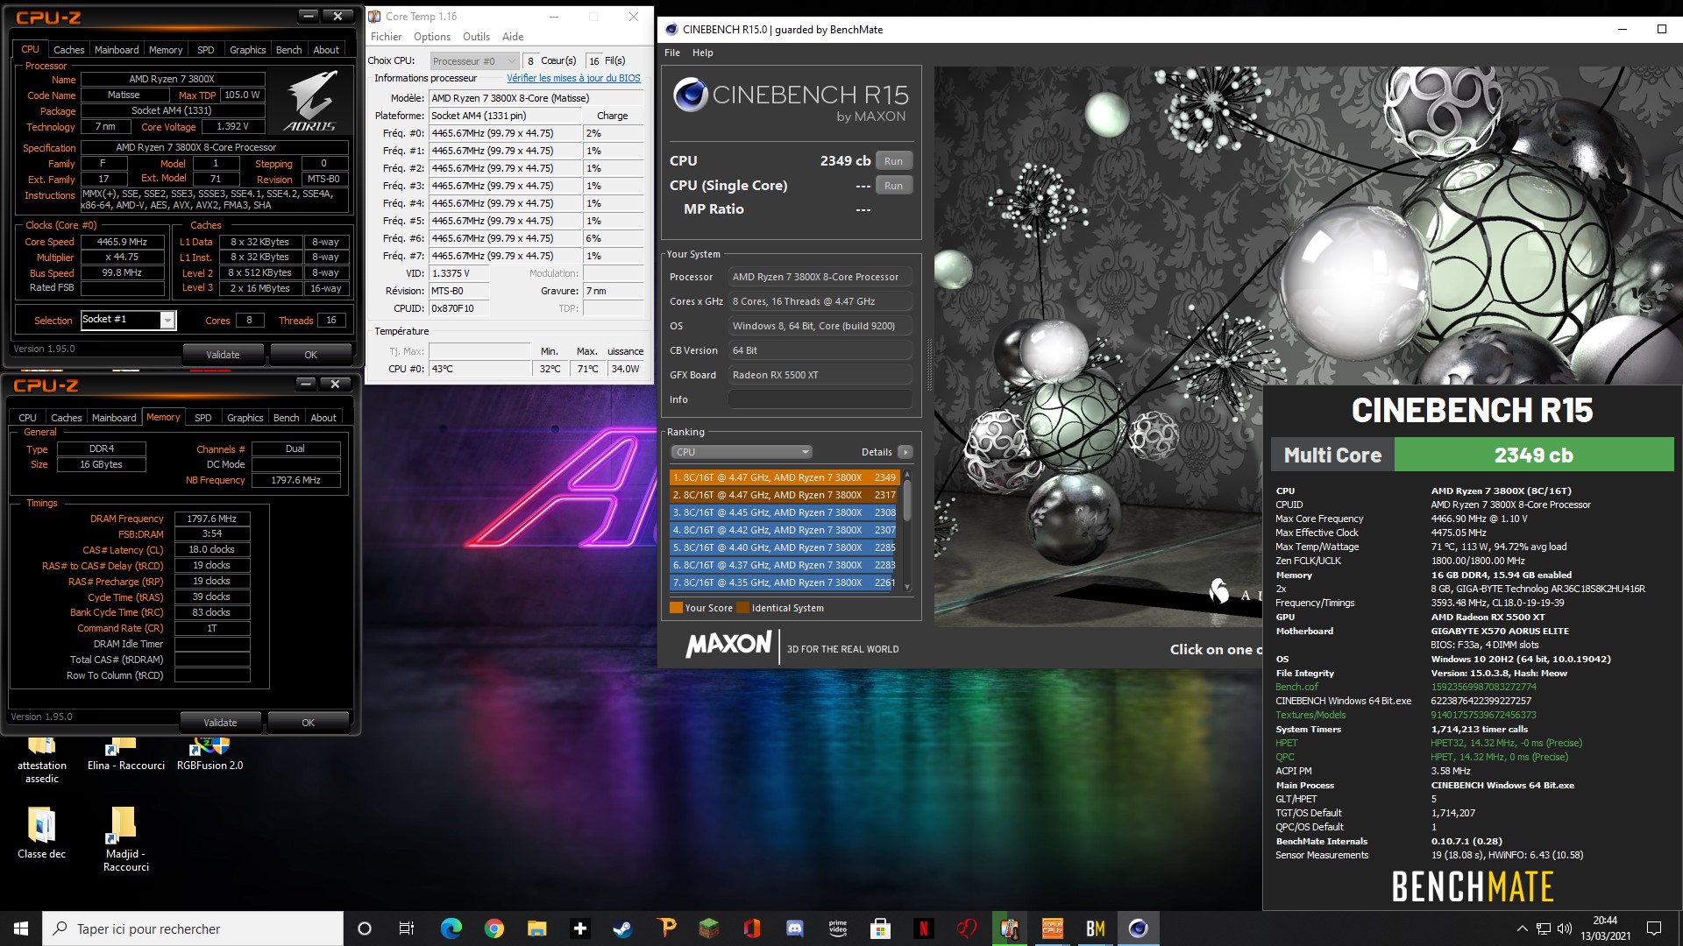Screen dimensions: 1683x946
Task: Click OK in the top CPU-Z window
Action: (x=310, y=355)
